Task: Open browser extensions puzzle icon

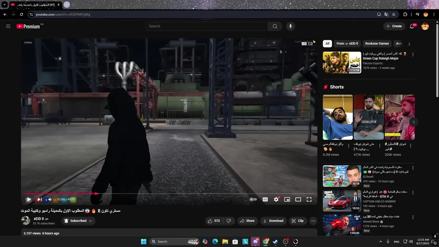Action: coord(405,14)
